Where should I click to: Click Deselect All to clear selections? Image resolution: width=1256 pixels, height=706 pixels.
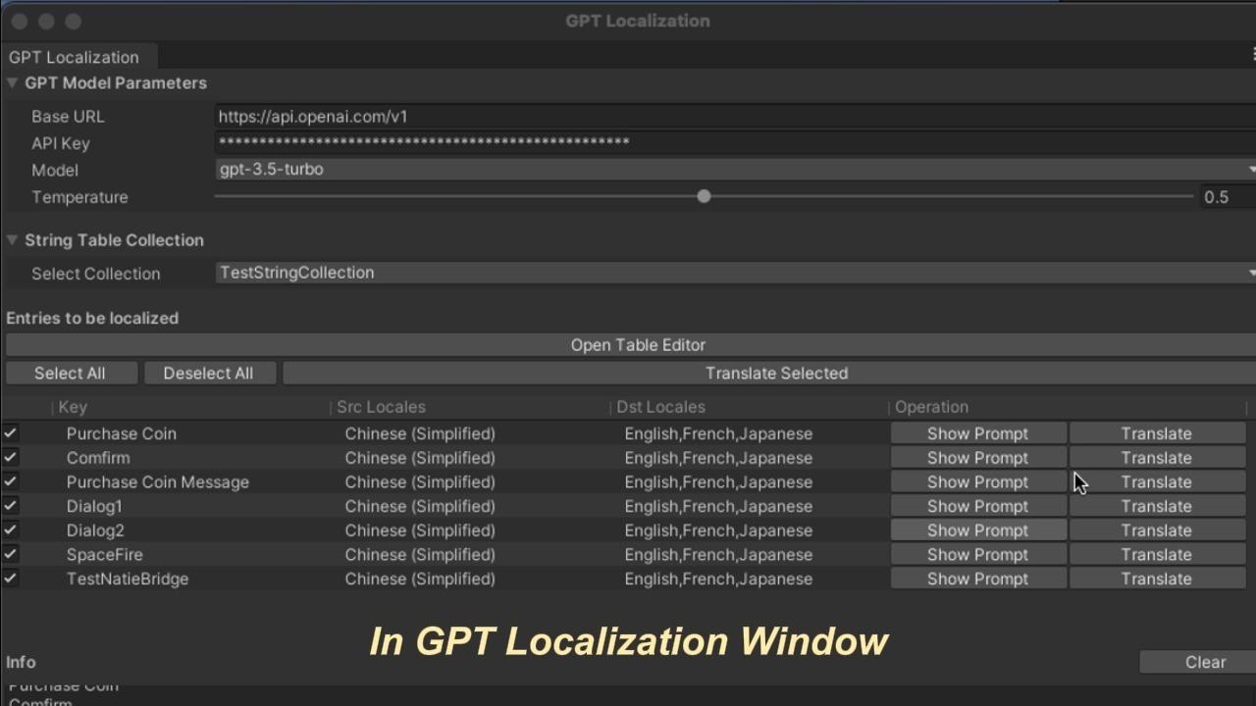208,373
